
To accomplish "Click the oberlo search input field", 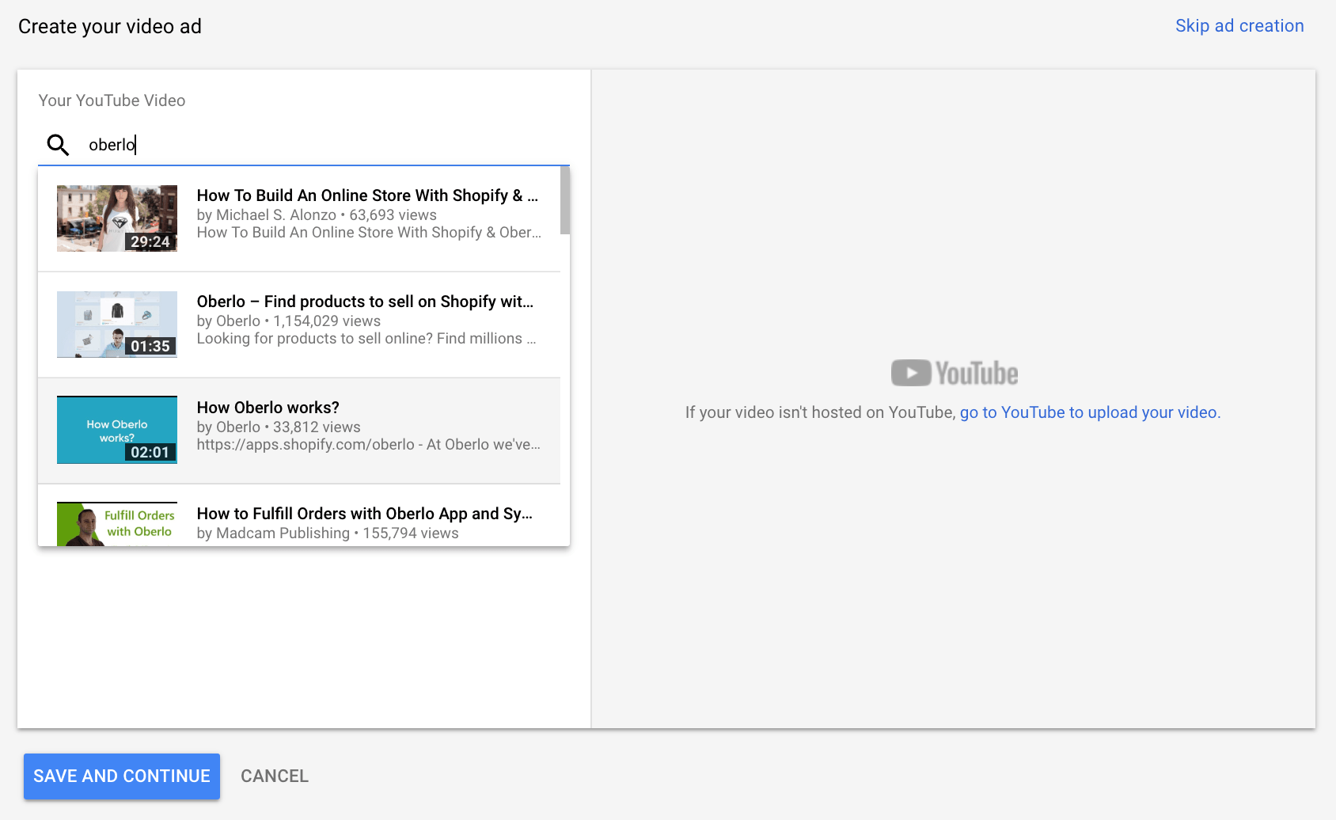I will click(x=317, y=145).
